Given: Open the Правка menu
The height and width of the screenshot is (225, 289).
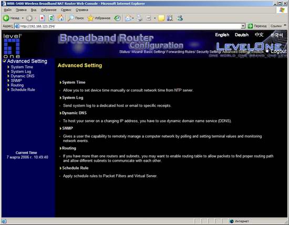Looking at the screenshot, I should tap(21, 10).
